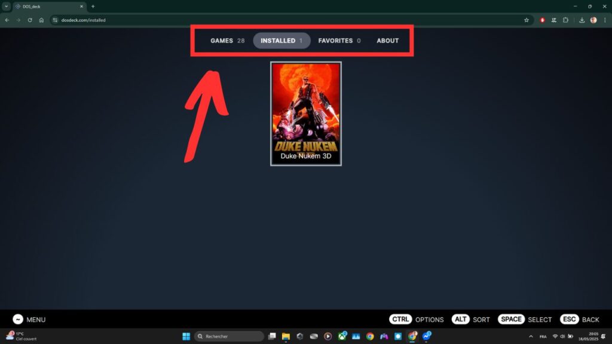Open the notification bell icon
The height and width of the screenshot is (344, 612).
coord(604,336)
